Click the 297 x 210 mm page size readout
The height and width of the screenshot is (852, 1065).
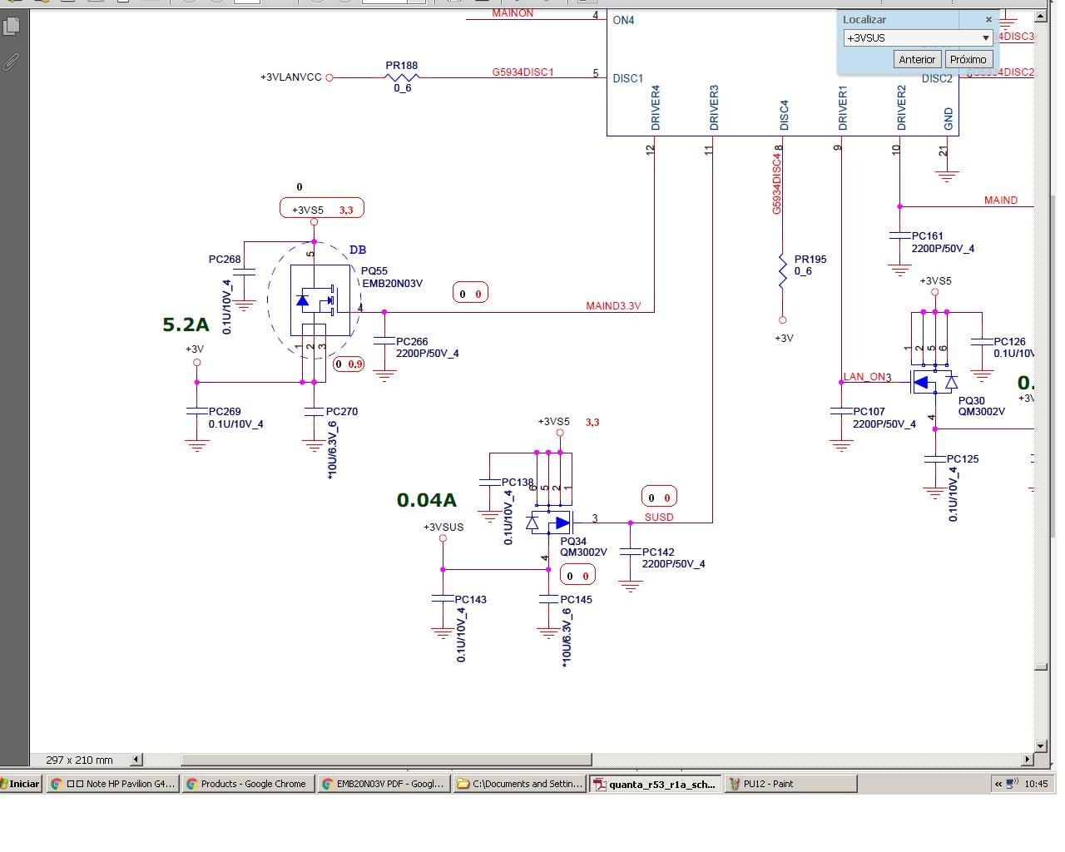click(79, 760)
